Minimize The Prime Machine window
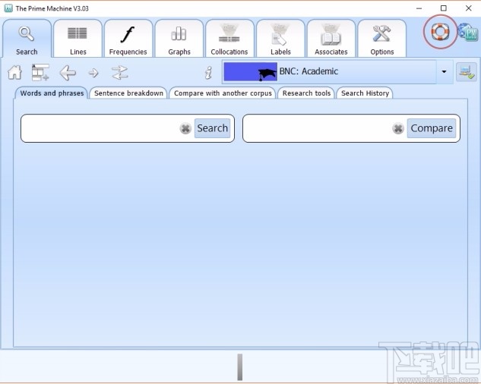 coord(419,8)
